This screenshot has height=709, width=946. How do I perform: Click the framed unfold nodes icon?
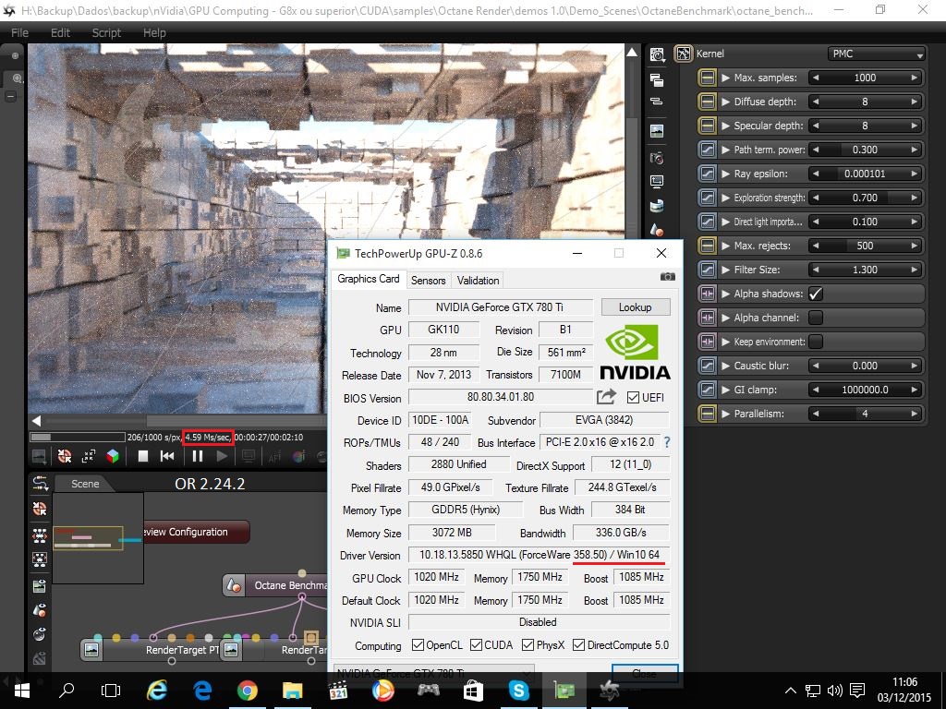click(x=40, y=559)
